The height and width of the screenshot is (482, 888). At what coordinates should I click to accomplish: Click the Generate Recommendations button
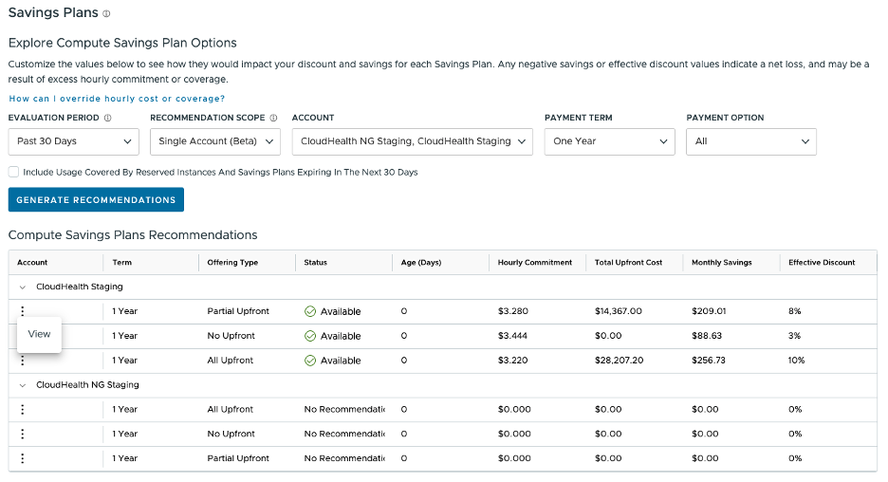(96, 200)
